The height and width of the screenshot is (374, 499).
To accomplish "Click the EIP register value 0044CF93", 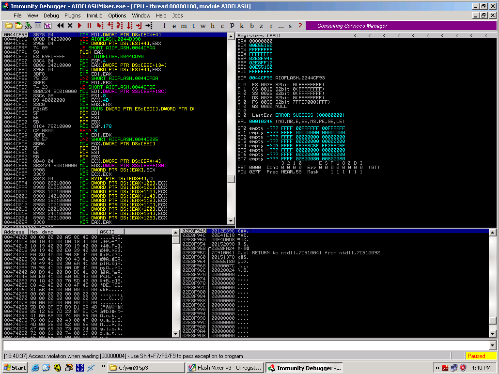I will coord(261,78).
